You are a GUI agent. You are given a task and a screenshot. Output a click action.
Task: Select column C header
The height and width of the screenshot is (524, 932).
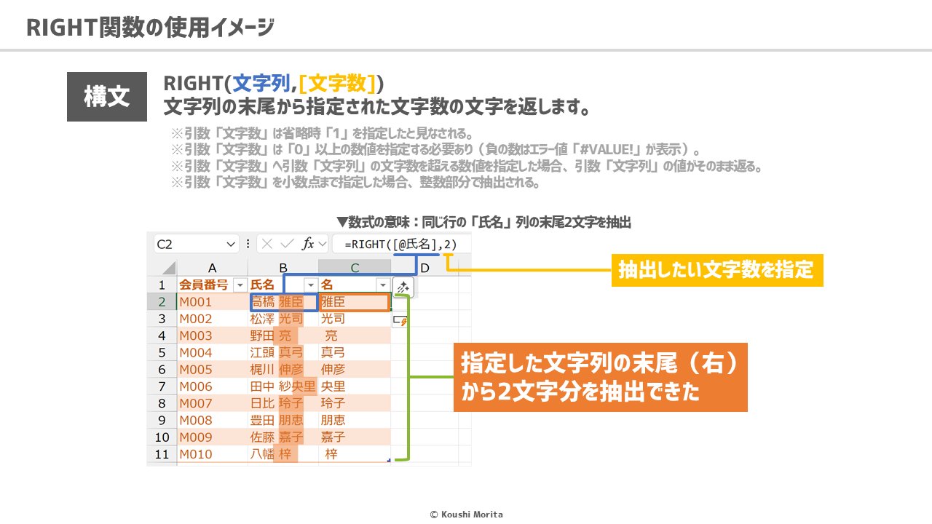coord(355,268)
